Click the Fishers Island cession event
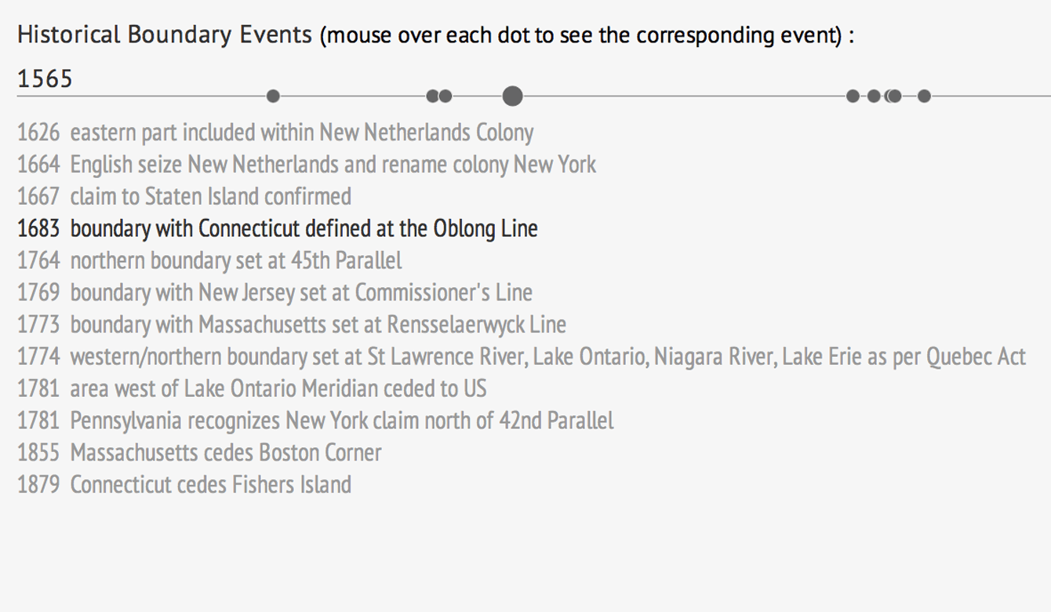The height and width of the screenshot is (612, 1051). [x=184, y=485]
